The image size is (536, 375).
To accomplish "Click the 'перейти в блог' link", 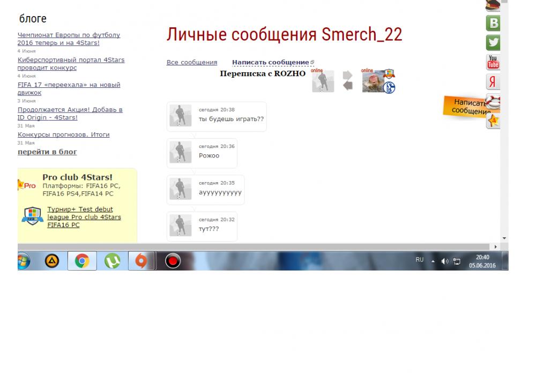I will pyautogui.click(x=47, y=152).
